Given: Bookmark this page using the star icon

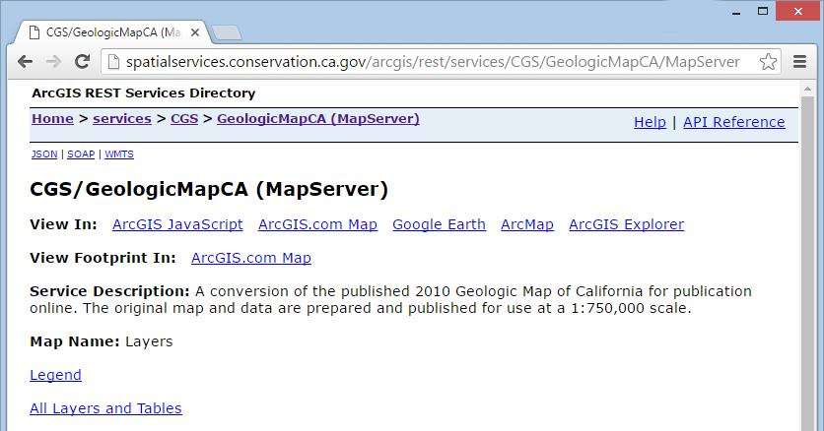Looking at the screenshot, I should (768, 62).
